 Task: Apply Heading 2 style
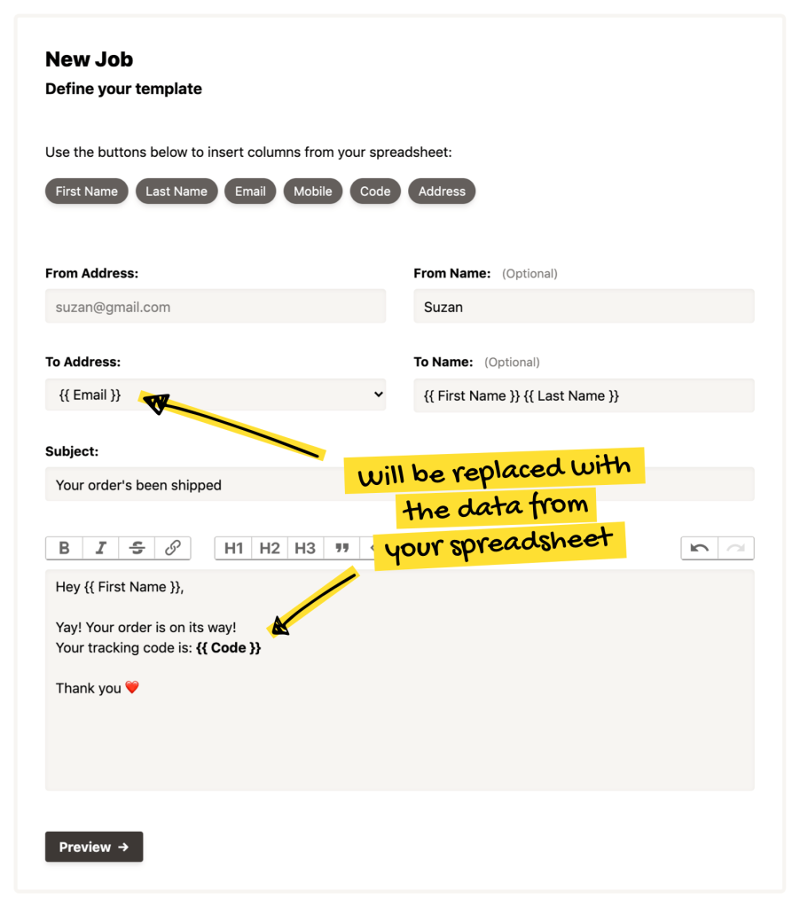click(x=269, y=548)
